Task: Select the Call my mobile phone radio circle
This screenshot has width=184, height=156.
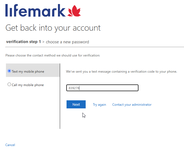Action: click(x=9, y=84)
